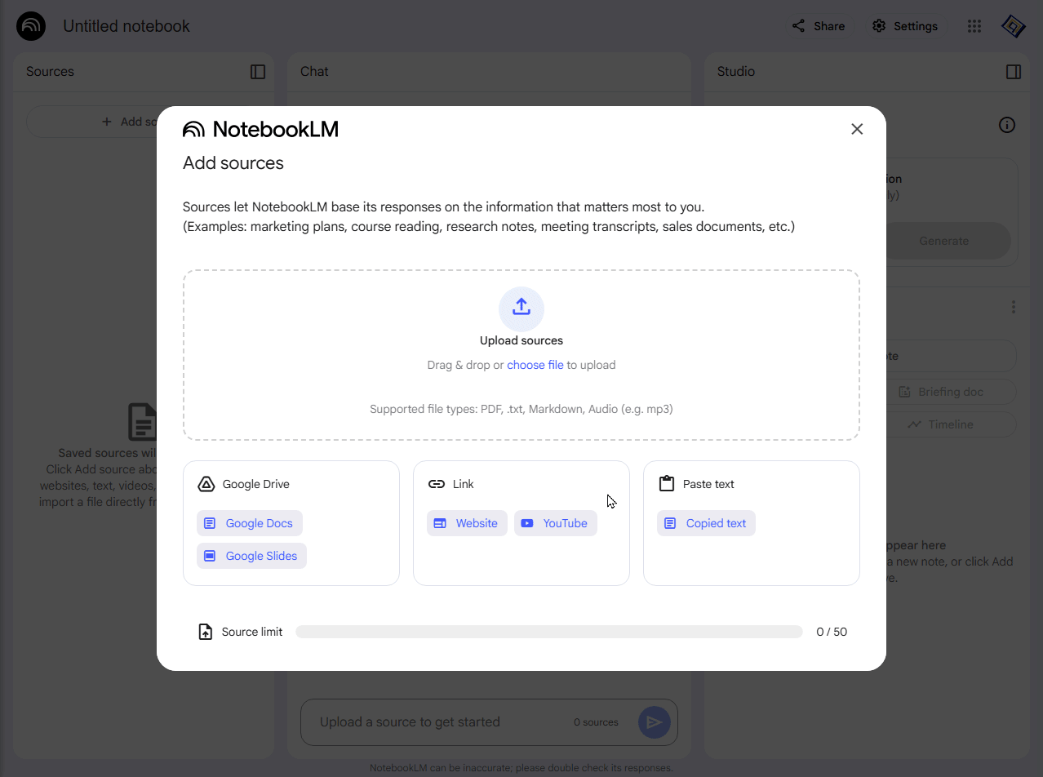Click the NotebookLM home logo icon
This screenshot has height=777, width=1043.
click(x=31, y=26)
